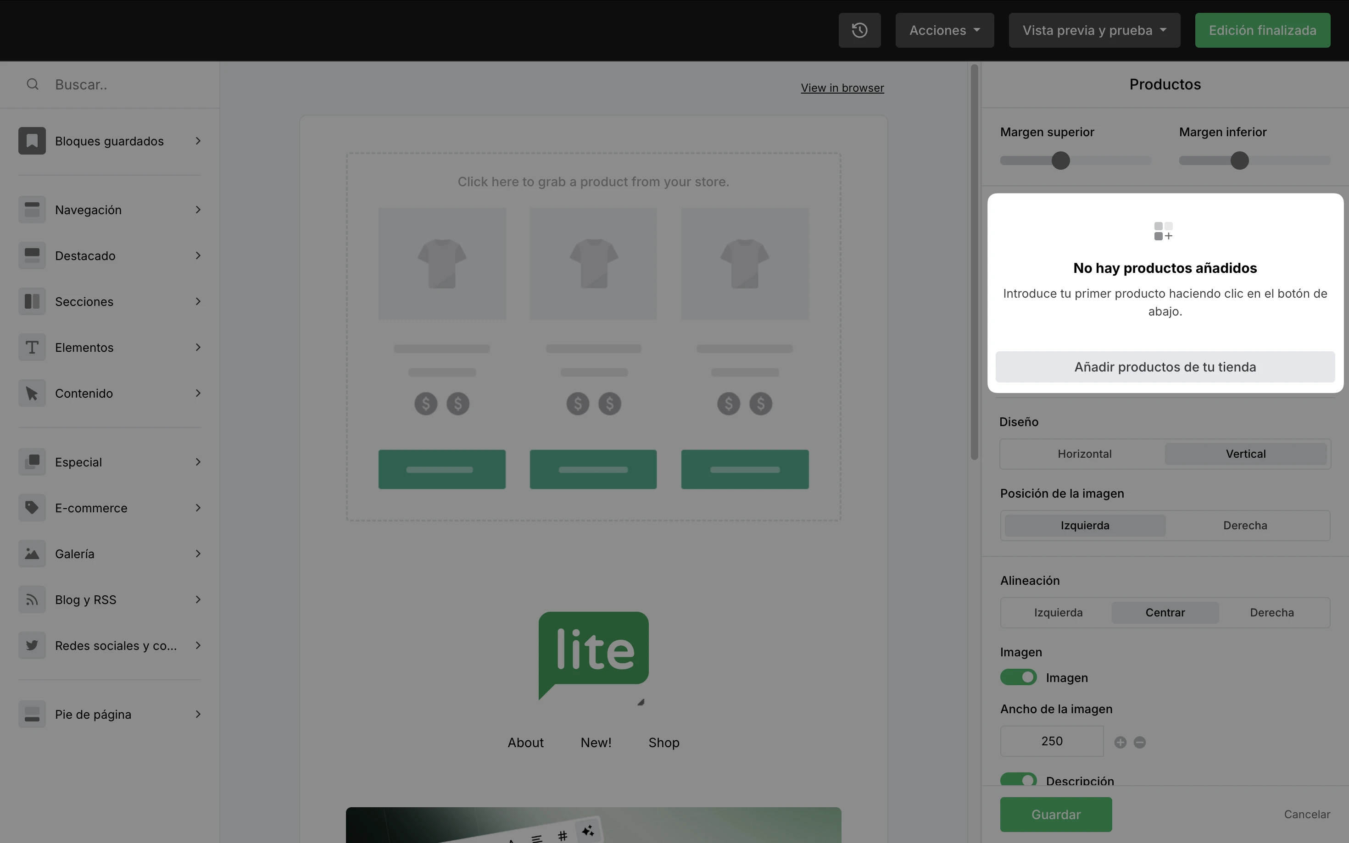Select Vertical design layout
Screen dimensions: 1349x843
1245,454
